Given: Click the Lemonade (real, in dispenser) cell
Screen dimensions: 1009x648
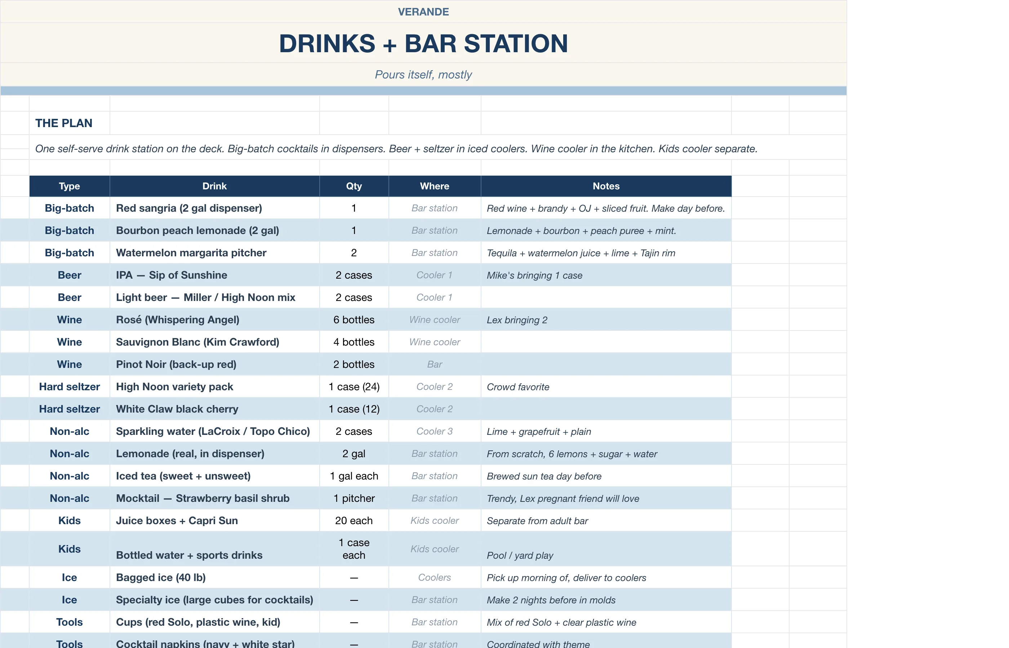Looking at the screenshot, I should pyautogui.click(x=214, y=453).
